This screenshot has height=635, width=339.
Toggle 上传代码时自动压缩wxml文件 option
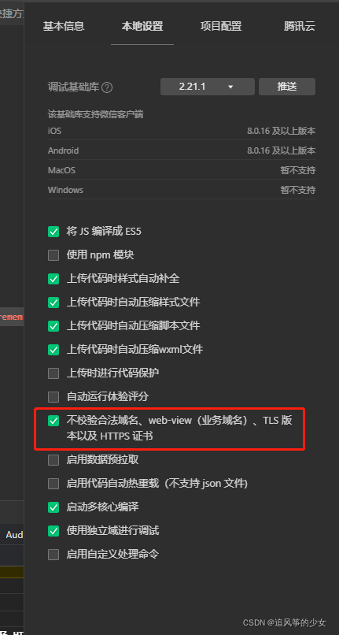[x=53, y=349]
